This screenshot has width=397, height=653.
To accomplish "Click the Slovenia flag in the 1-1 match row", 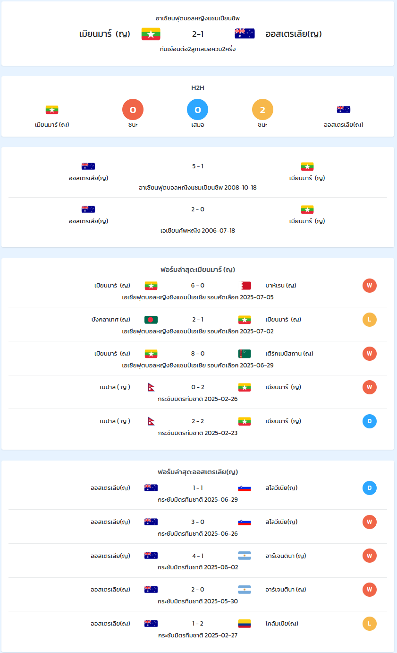I will 245,488.
